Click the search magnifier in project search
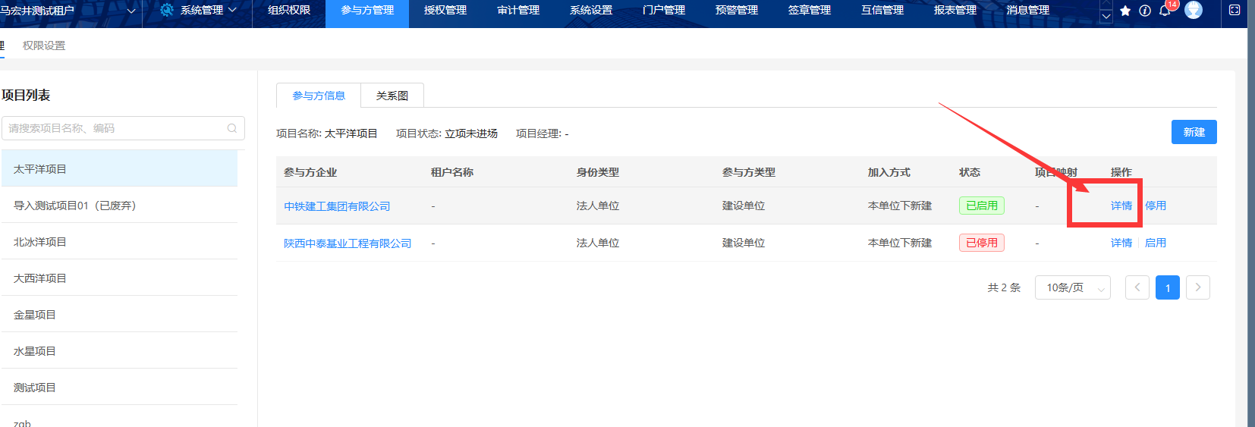 pyautogui.click(x=232, y=128)
